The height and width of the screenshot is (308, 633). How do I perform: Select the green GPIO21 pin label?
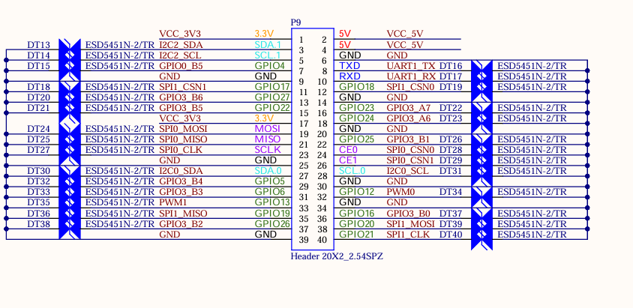point(357,235)
